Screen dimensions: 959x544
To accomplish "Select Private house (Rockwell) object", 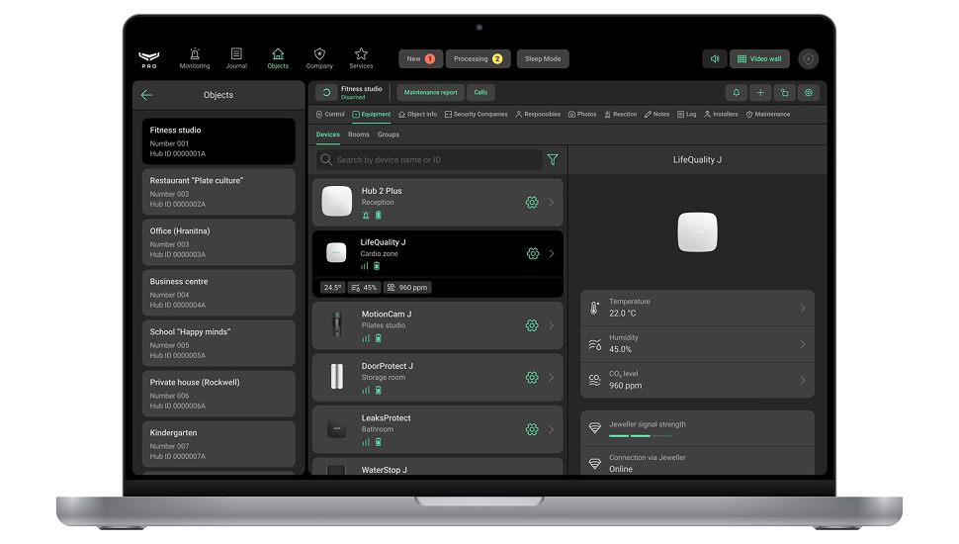I will click(x=218, y=394).
